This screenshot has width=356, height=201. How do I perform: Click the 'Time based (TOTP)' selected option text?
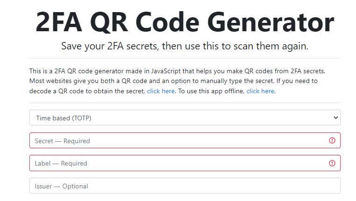[63, 118]
